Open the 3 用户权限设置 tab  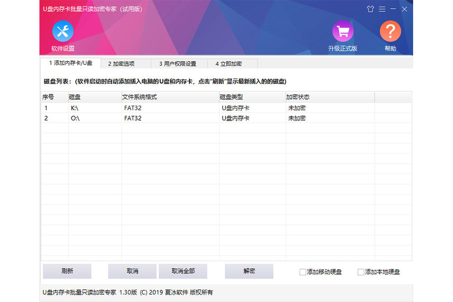179,63
